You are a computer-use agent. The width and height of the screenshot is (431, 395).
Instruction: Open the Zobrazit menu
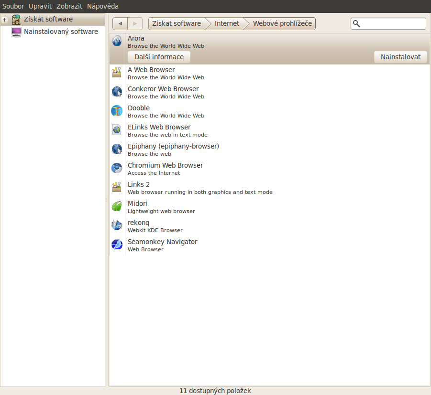coord(69,6)
